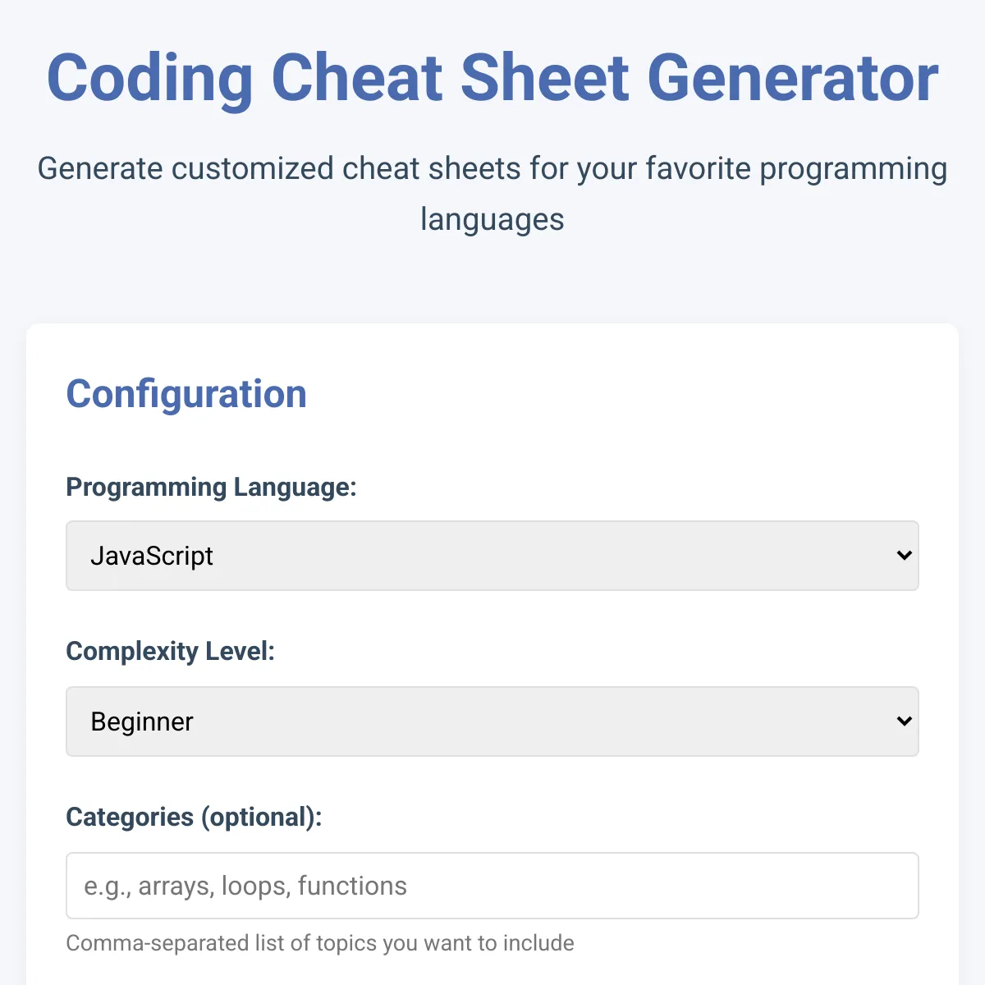Click the word 'Generator' in the page title
This screenshot has width=985, height=985.
coord(792,78)
